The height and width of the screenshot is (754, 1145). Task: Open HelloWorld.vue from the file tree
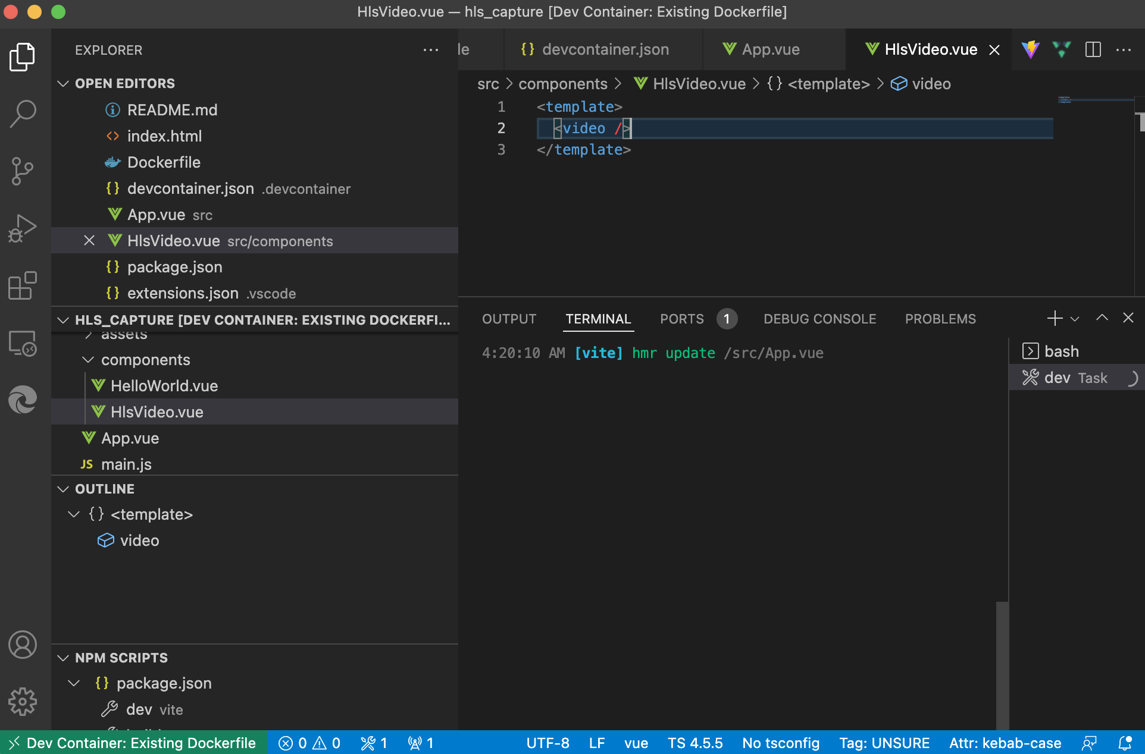coord(164,386)
